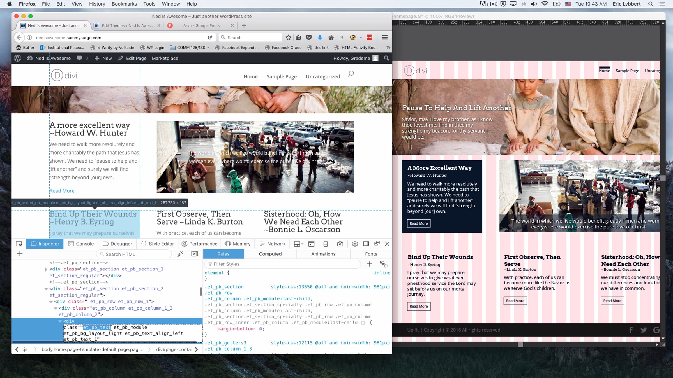Toggle the element picker tool
Screen dimensions: 673x378
pyautogui.click(x=19, y=244)
